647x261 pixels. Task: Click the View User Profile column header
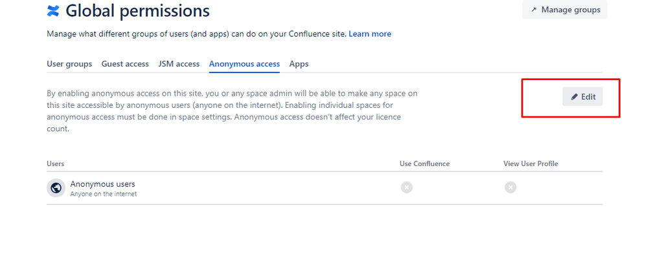click(x=530, y=163)
